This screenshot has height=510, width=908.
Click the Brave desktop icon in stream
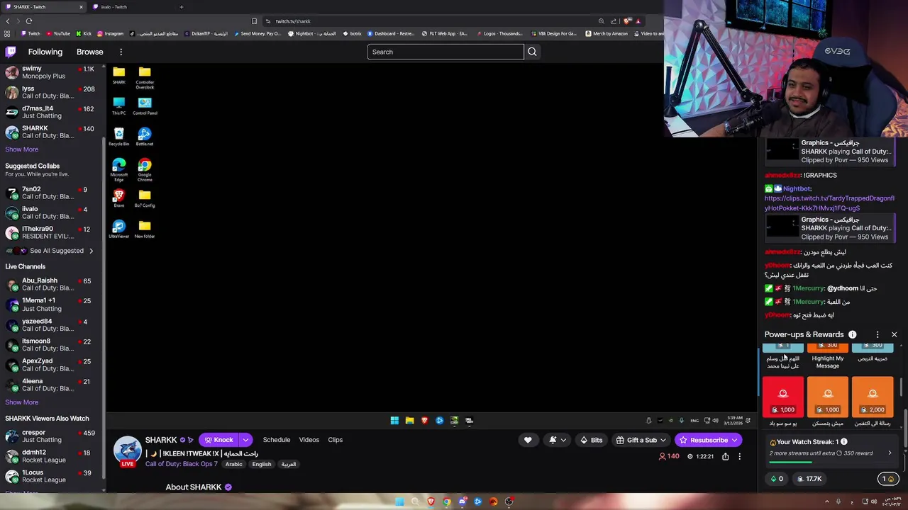click(x=118, y=198)
